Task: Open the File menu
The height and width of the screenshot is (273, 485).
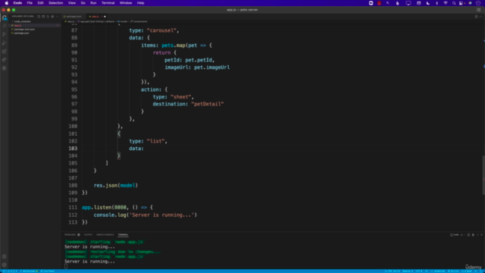Action: point(30,3)
